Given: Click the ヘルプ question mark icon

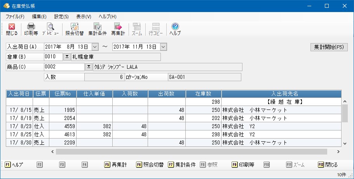Looking at the screenshot, I should tap(175, 29).
